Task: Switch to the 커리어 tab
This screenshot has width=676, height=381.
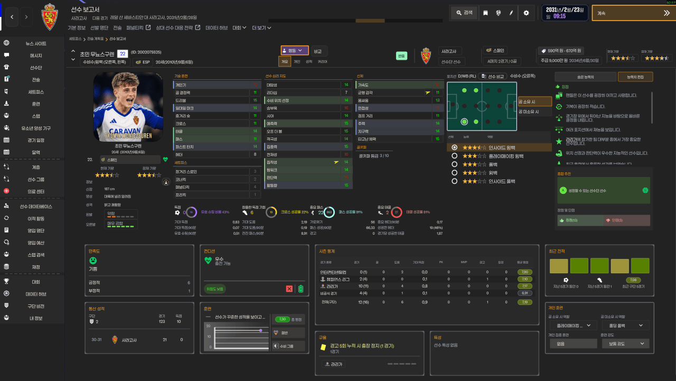Action: pyautogui.click(x=322, y=61)
